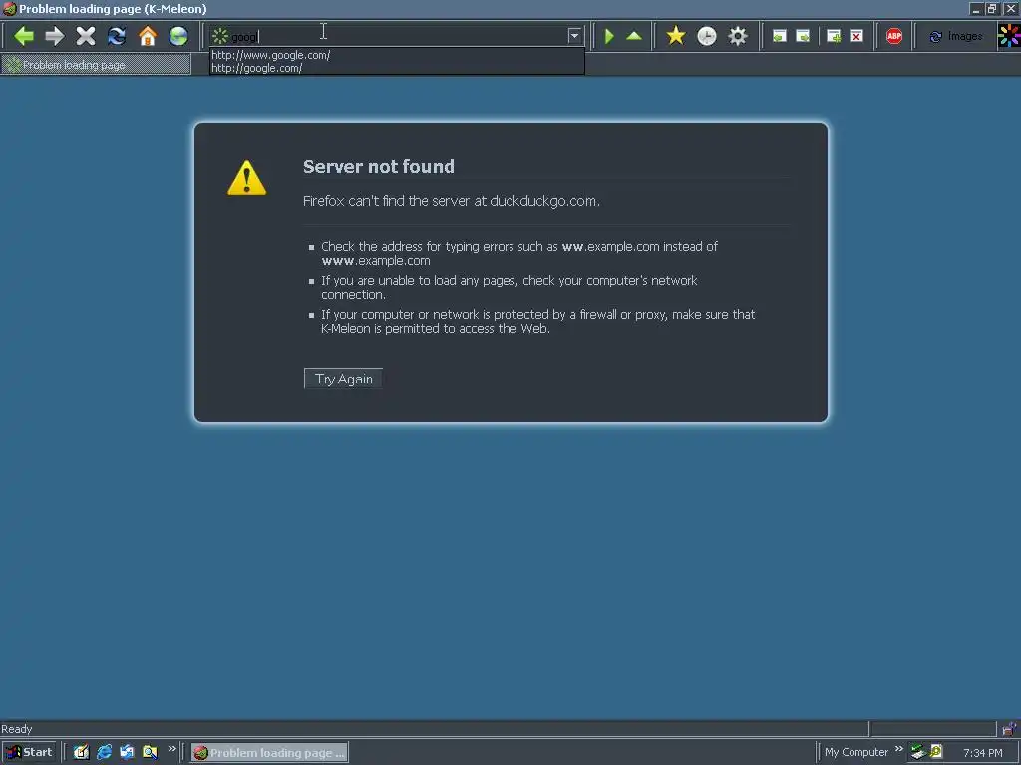
Task: Click the yellow warning triangle icon
Action: point(247,177)
